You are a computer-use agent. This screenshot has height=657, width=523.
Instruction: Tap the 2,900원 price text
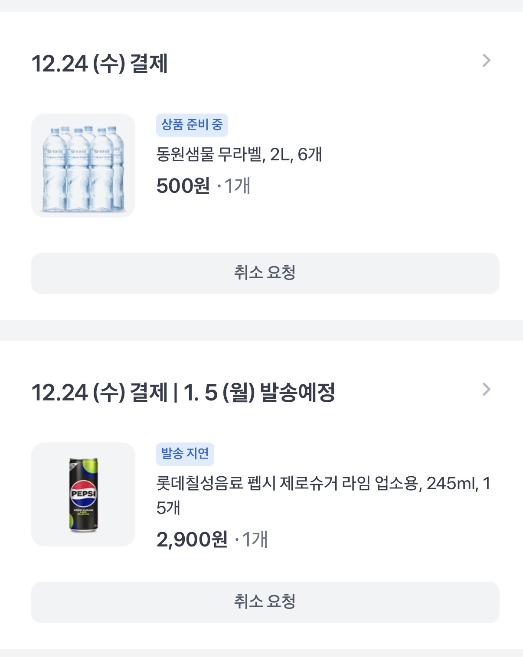192,540
